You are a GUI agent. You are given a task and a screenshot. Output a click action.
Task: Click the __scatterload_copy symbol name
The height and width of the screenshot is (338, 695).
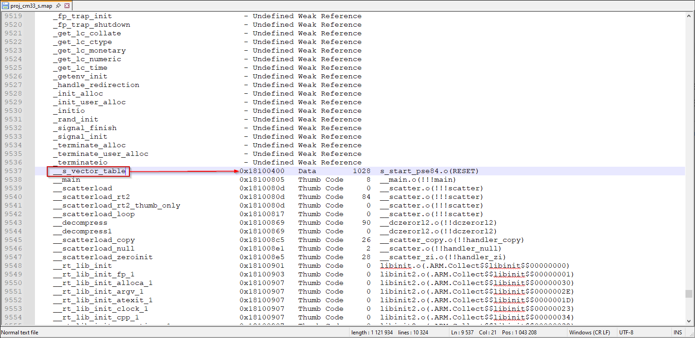tap(94, 240)
